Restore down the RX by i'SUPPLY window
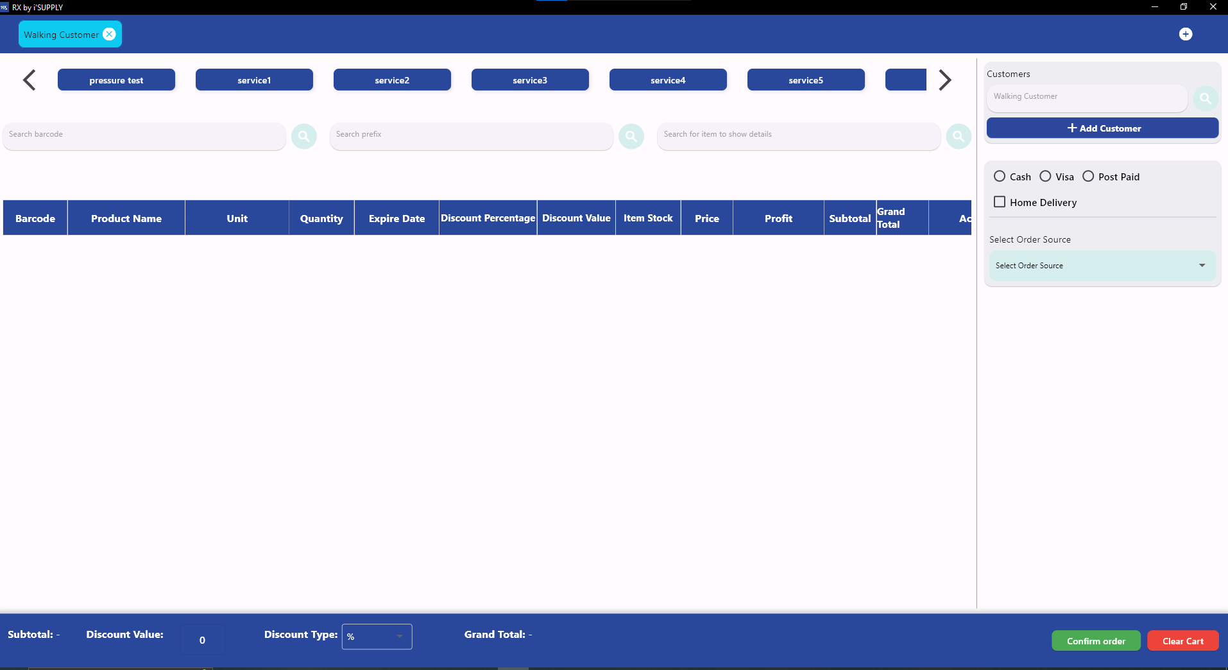 pyautogui.click(x=1184, y=7)
